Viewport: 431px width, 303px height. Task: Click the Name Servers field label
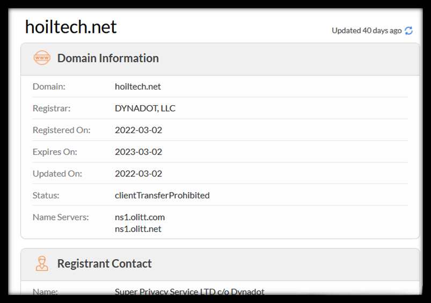[x=61, y=217]
